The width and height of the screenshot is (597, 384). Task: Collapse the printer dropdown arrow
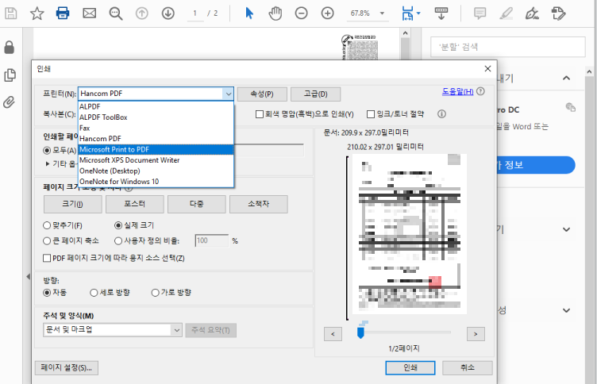click(x=228, y=94)
